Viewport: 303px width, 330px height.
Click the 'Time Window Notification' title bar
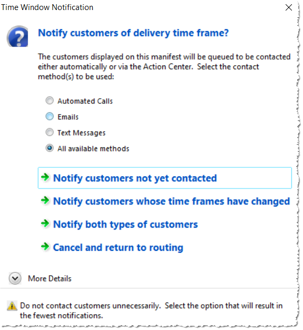47,7
